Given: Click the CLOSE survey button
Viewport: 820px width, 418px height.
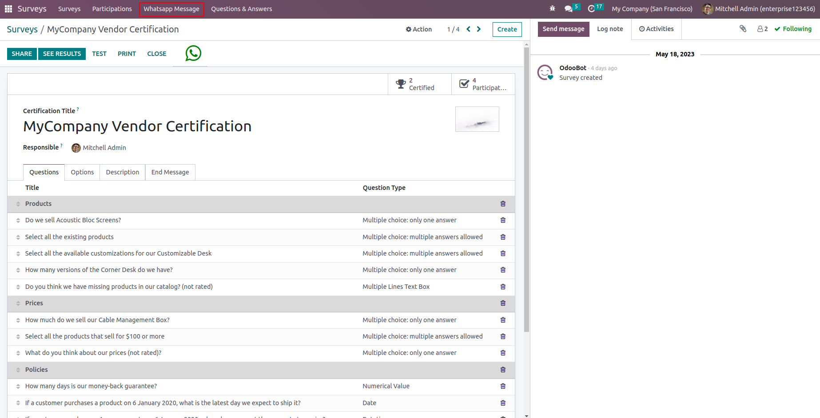Looking at the screenshot, I should coord(157,54).
